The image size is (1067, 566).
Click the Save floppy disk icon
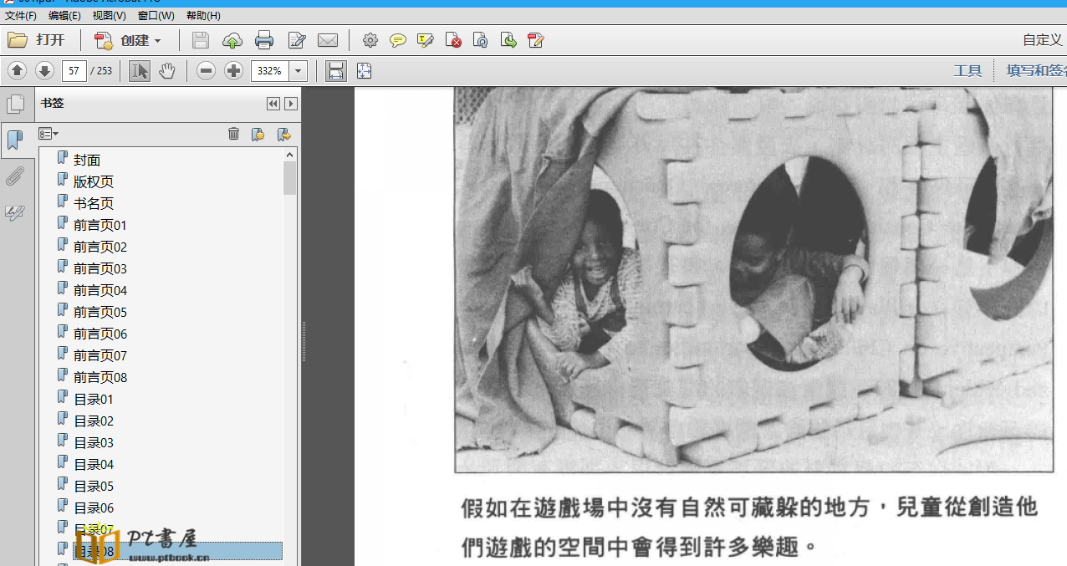coord(201,40)
